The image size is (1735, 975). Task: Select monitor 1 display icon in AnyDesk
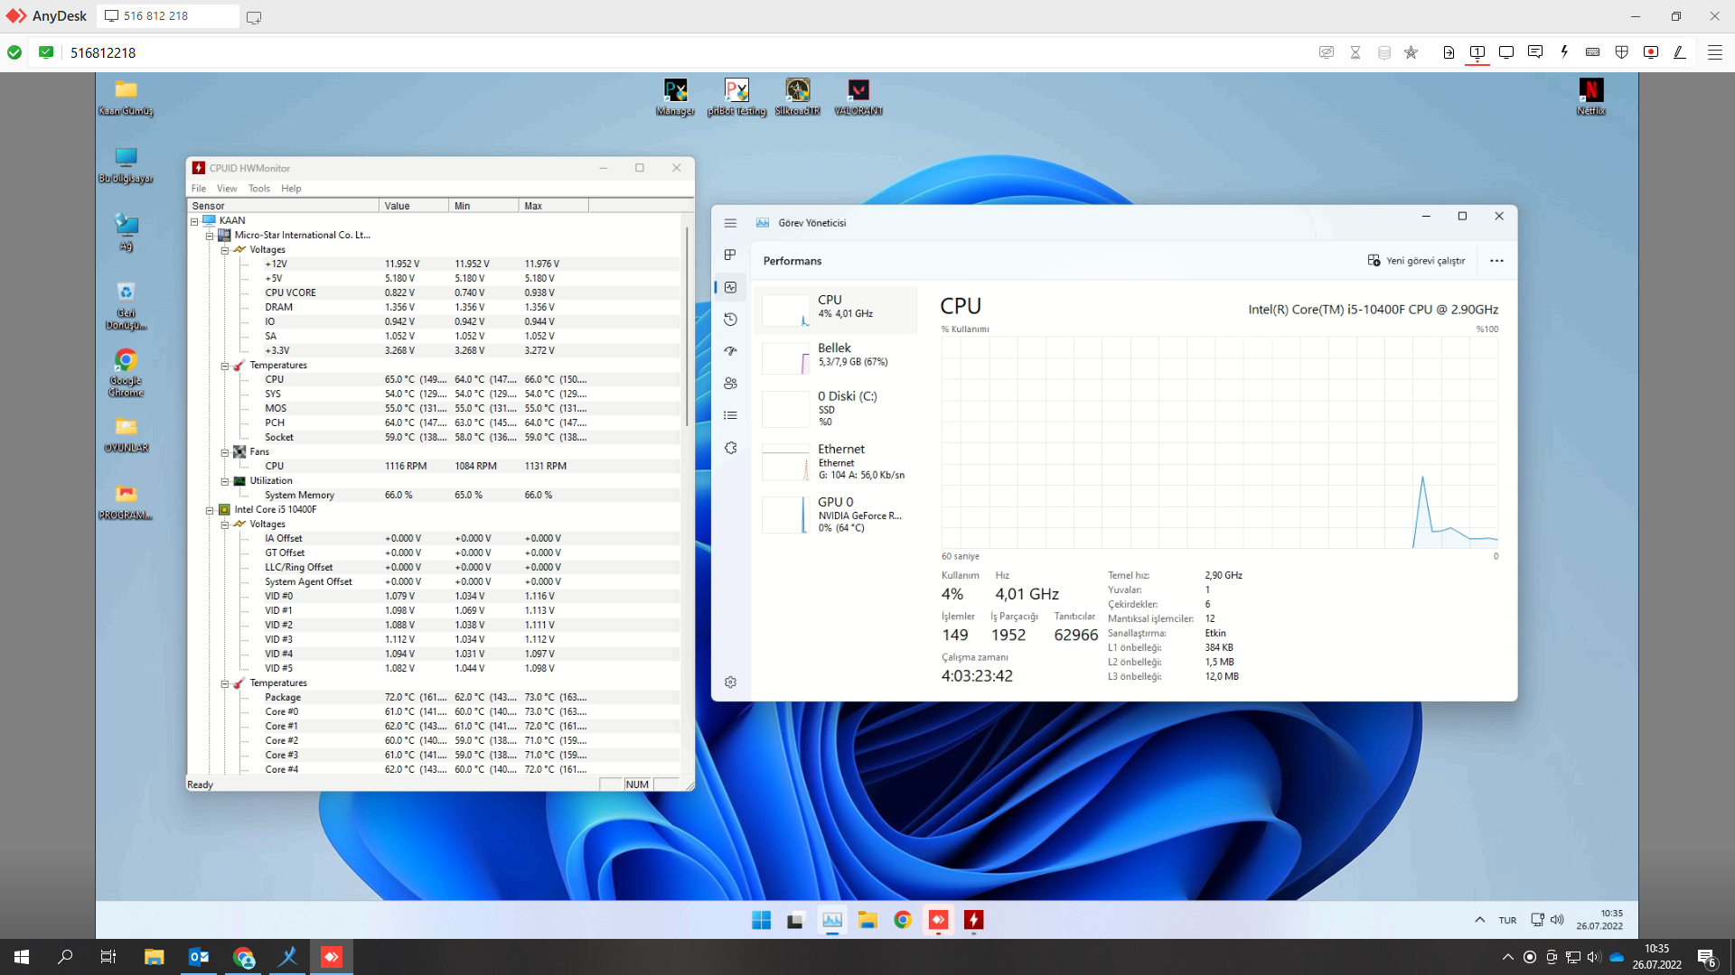1477,52
